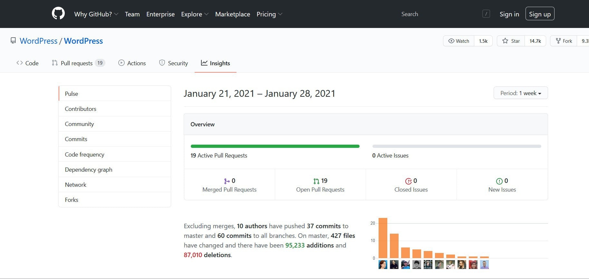This screenshot has width=589, height=279.
Task: Open the third contributor avatar in chart
Action: coord(405,265)
